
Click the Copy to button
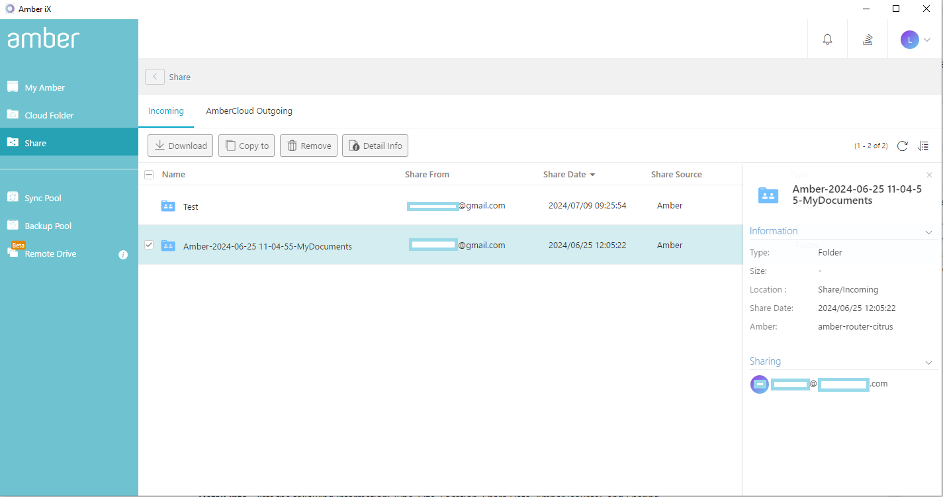click(x=247, y=146)
